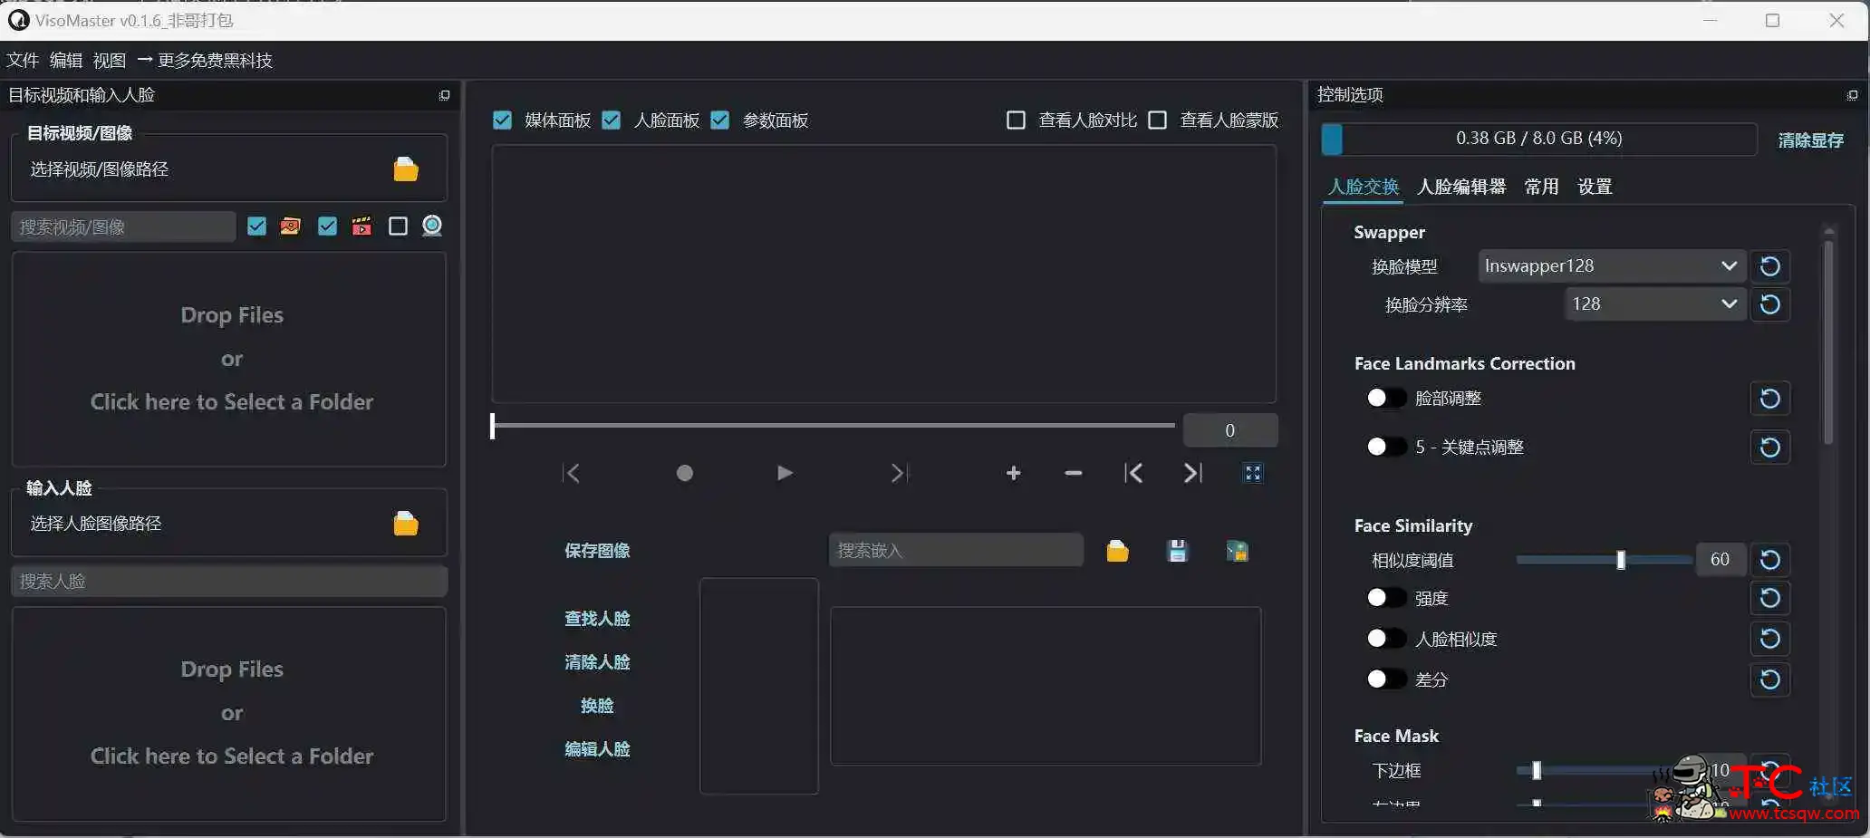This screenshot has height=838, width=1870.
Task: Open the 文件 menu
Action: (23, 61)
